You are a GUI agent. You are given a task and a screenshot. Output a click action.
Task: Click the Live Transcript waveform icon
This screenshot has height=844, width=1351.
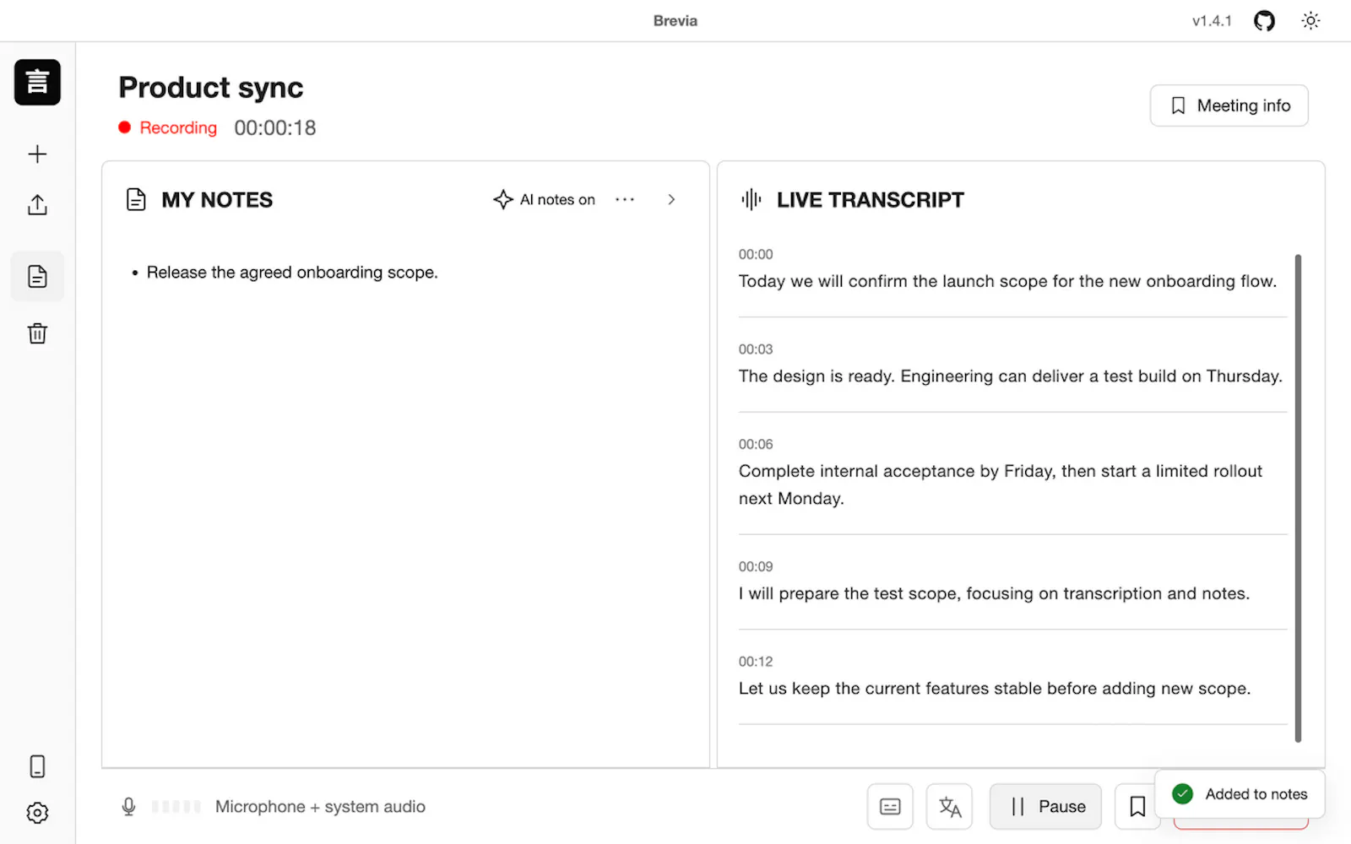(751, 199)
